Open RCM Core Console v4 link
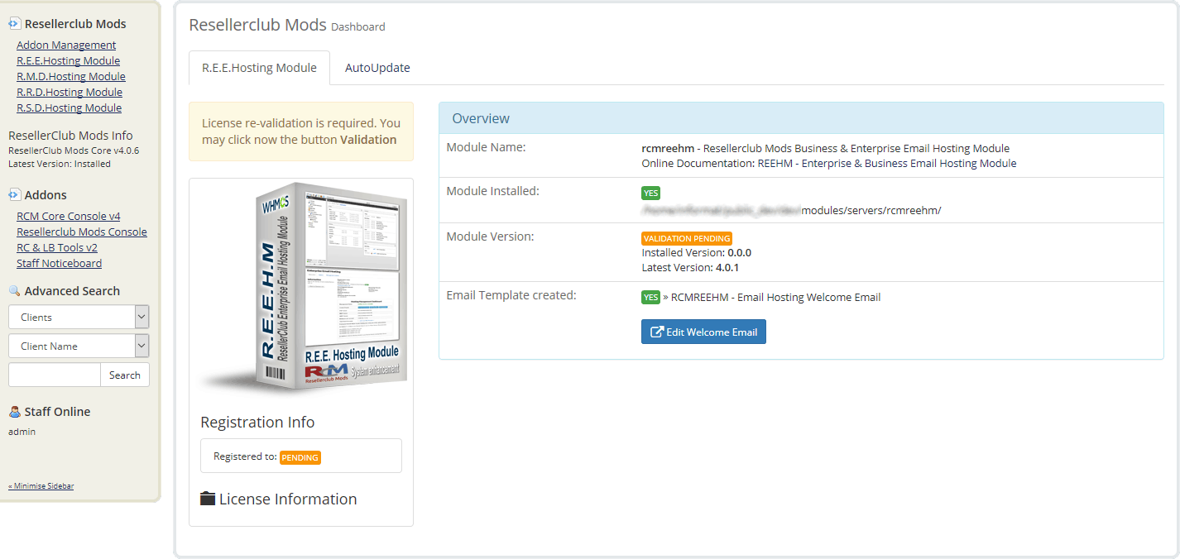The image size is (1180, 559). point(69,216)
